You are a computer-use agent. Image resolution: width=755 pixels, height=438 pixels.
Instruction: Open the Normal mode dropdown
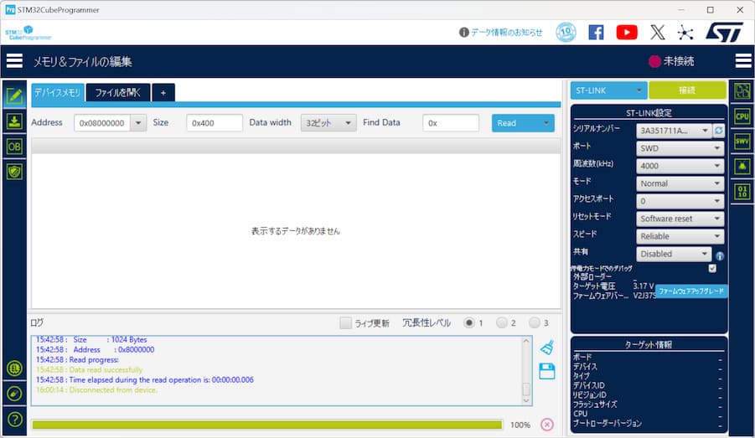pos(680,183)
